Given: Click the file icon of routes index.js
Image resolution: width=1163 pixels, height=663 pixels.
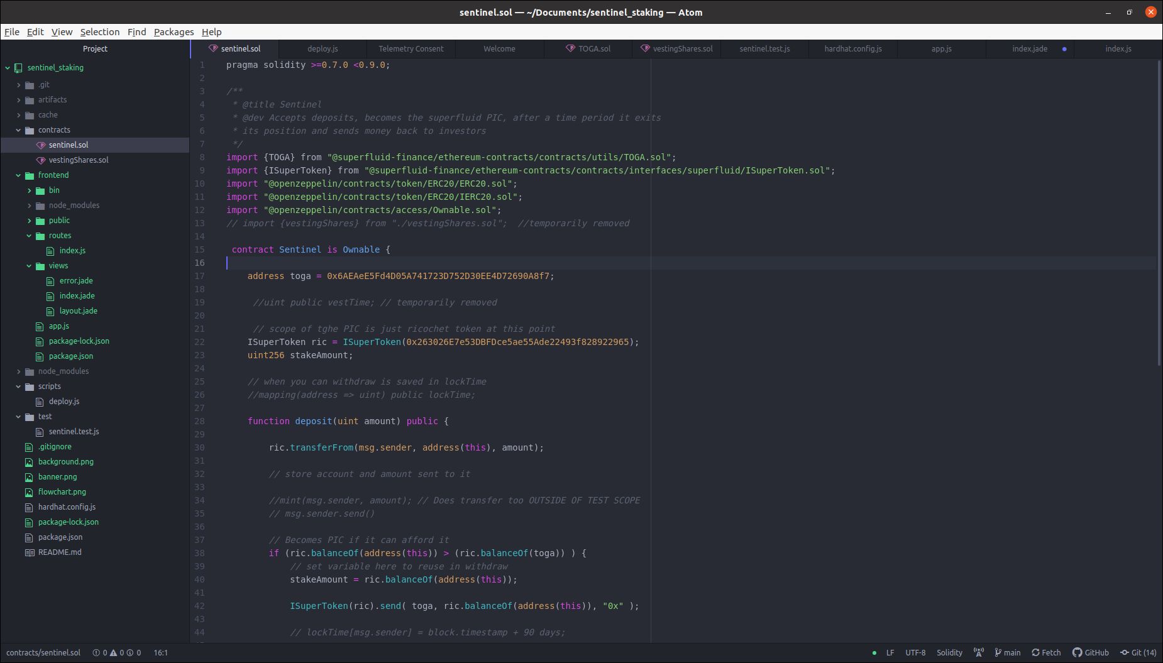Looking at the screenshot, I should pos(50,251).
